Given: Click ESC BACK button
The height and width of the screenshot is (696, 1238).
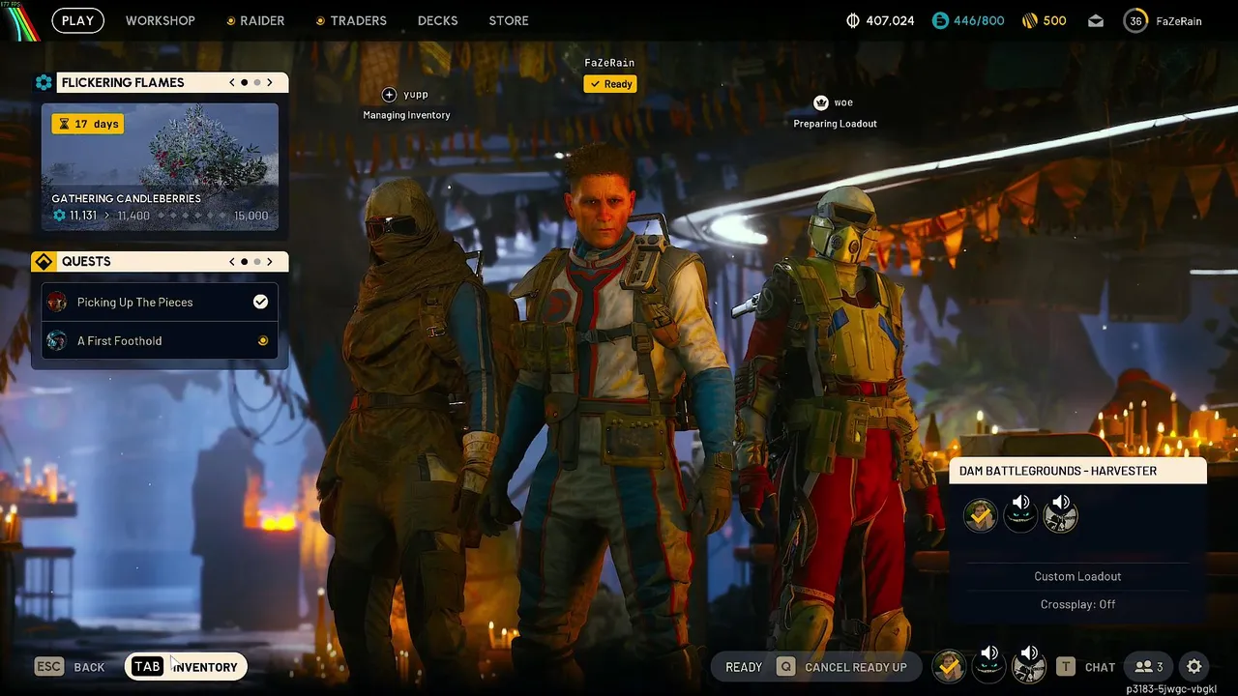Looking at the screenshot, I should [70, 667].
